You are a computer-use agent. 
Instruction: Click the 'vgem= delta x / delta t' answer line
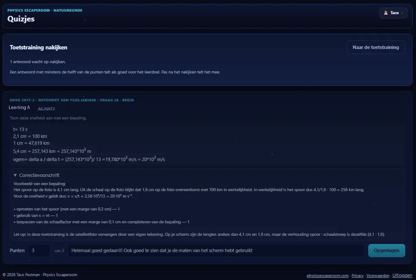(x=89, y=159)
